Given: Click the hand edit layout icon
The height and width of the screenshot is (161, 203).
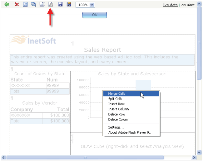Looking at the screenshot, I should [x=51, y=5].
